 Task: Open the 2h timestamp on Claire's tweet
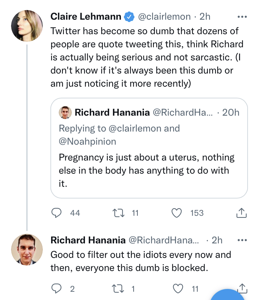pyautogui.click(x=205, y=17)
